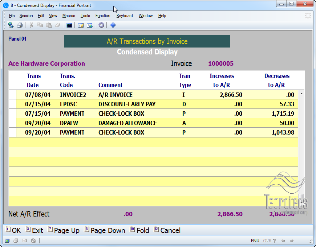
Task: Click the green screen icon in status bar
Action: (7, 240)
